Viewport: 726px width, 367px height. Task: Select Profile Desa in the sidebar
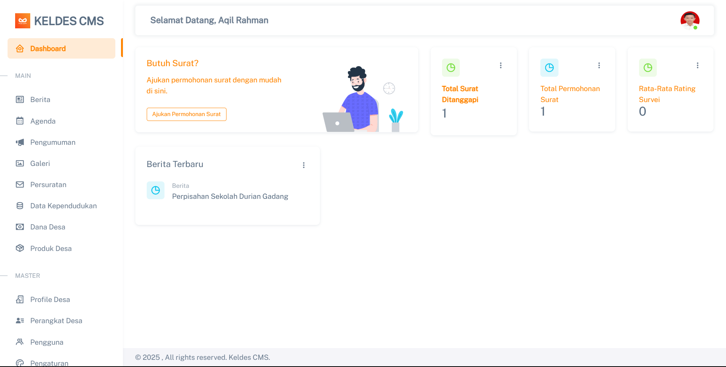point(50,299)
